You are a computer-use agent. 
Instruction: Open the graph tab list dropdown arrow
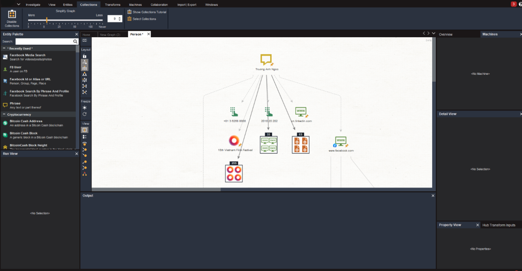(434, 33)
